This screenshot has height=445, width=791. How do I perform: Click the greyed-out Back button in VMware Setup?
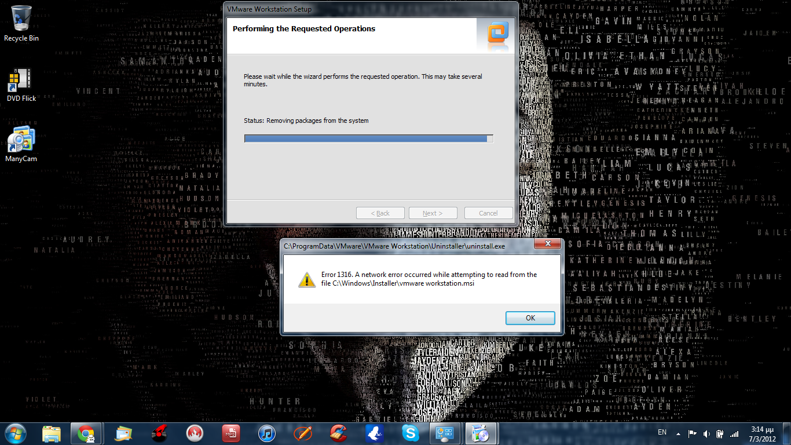coord(380,213)
